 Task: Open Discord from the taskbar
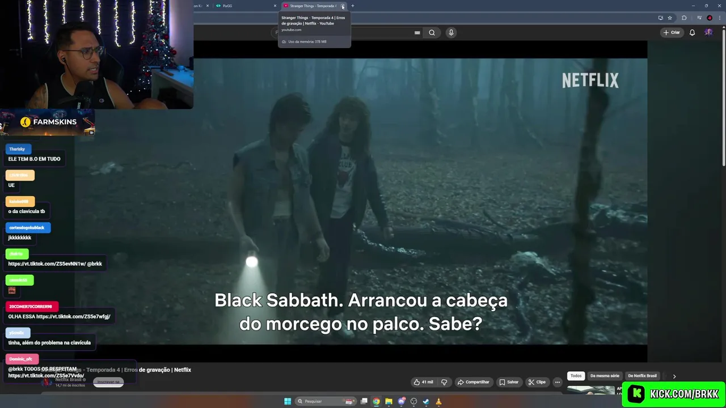(x=402, y=401)
